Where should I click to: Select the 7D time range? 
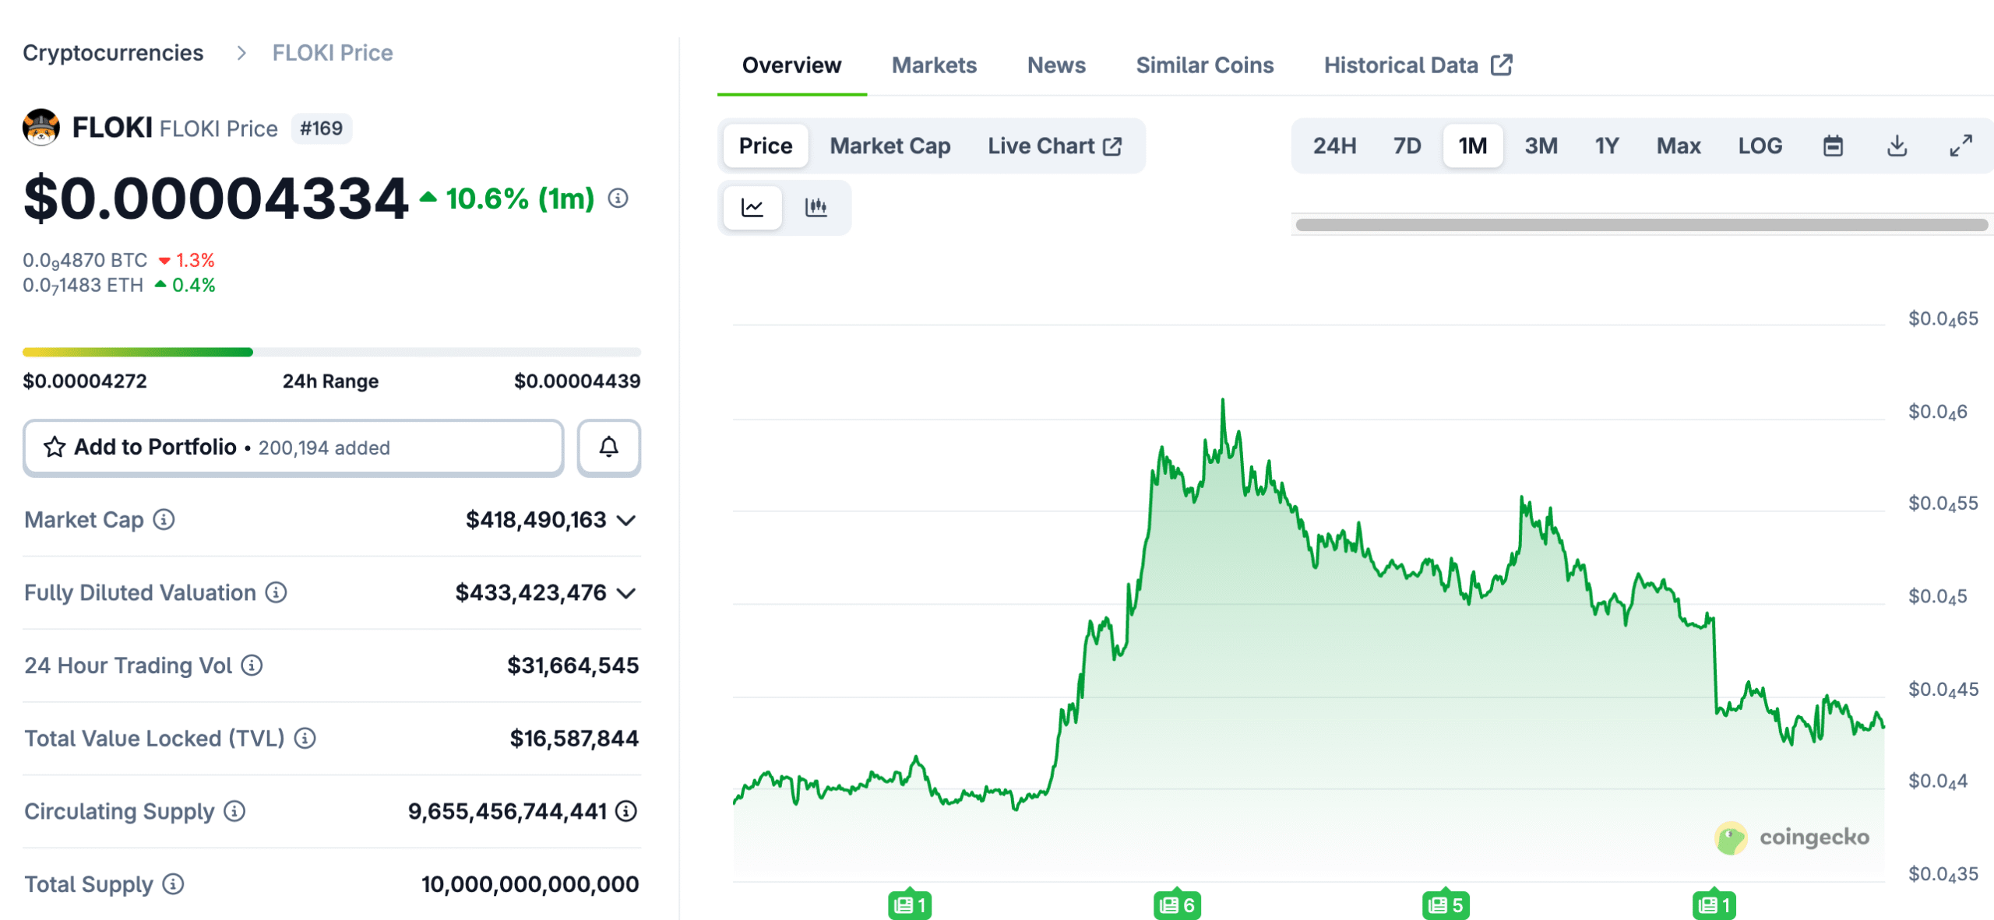tap(1407, 146)
